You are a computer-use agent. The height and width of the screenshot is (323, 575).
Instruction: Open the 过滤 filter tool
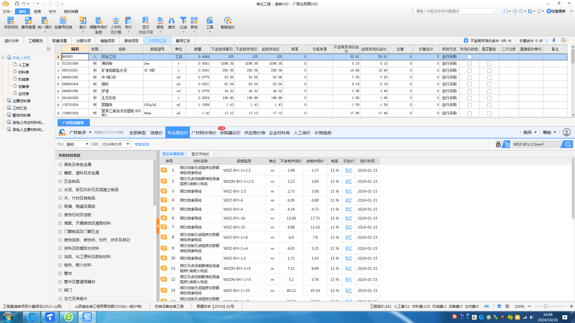pyautogui.click(x=183, y=23)
